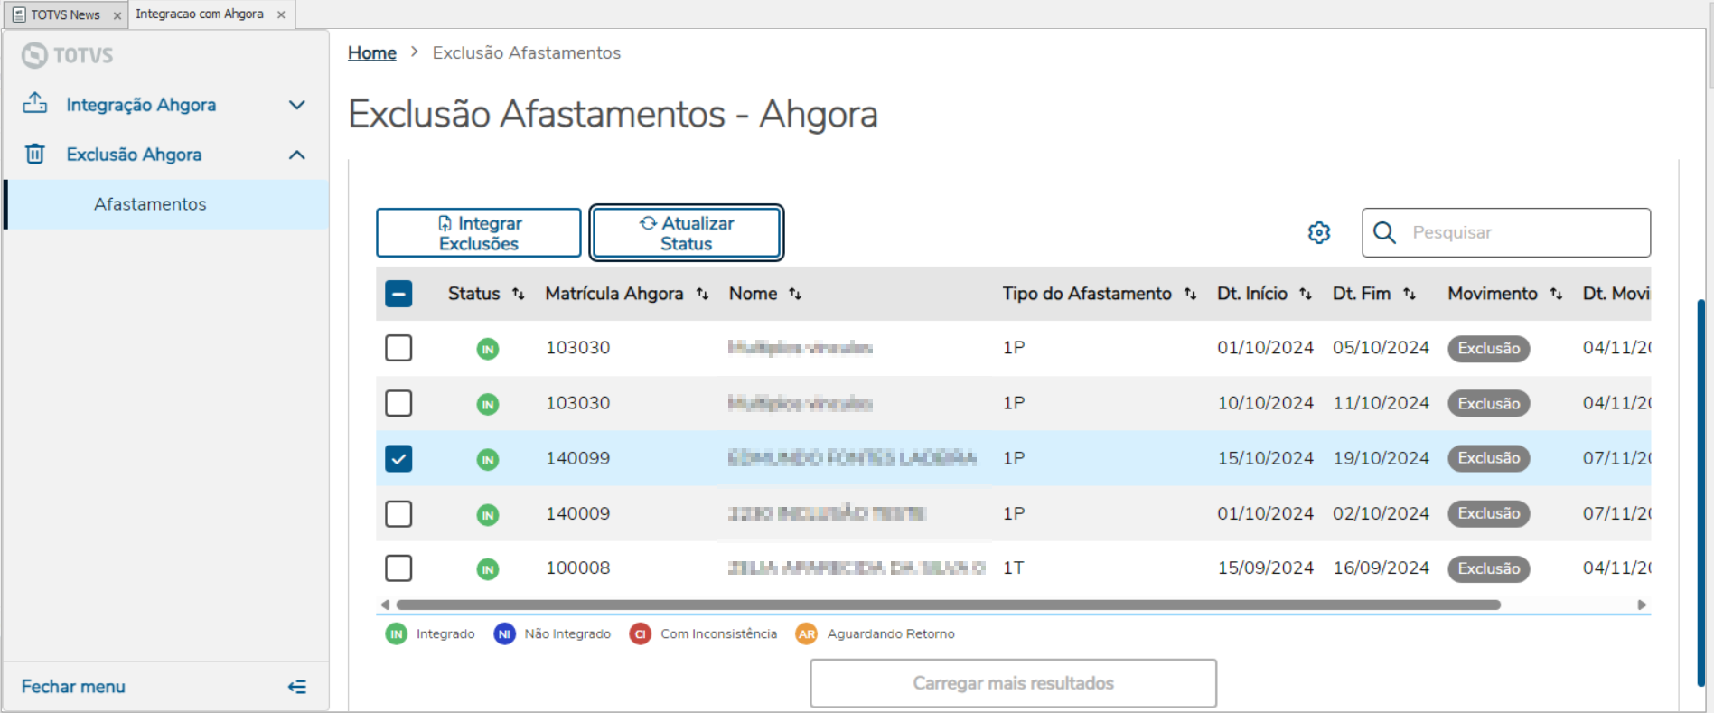Click the 1T tipo do afastamento cell
This screenshot has width=1714, height=713.
1014,568
